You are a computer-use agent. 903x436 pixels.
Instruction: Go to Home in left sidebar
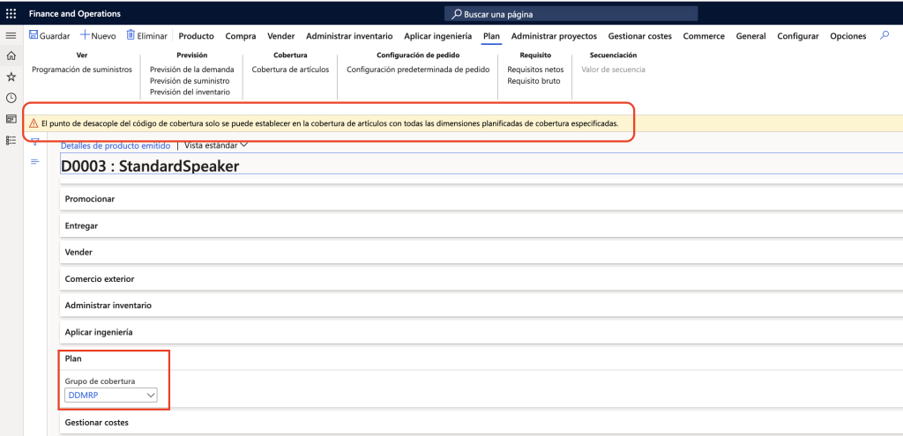11,56
